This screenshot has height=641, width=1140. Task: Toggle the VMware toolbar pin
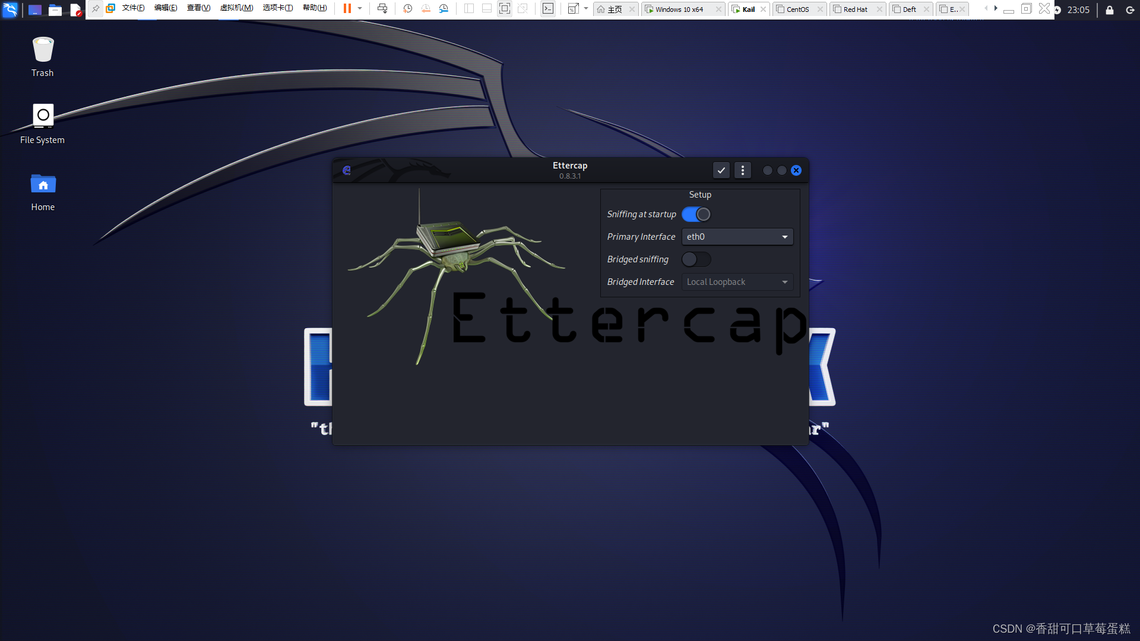click(95, 8)
